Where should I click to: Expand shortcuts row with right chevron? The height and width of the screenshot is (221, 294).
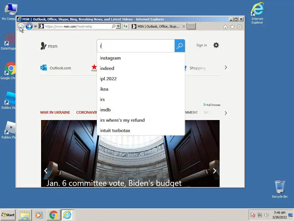(226, 67)
